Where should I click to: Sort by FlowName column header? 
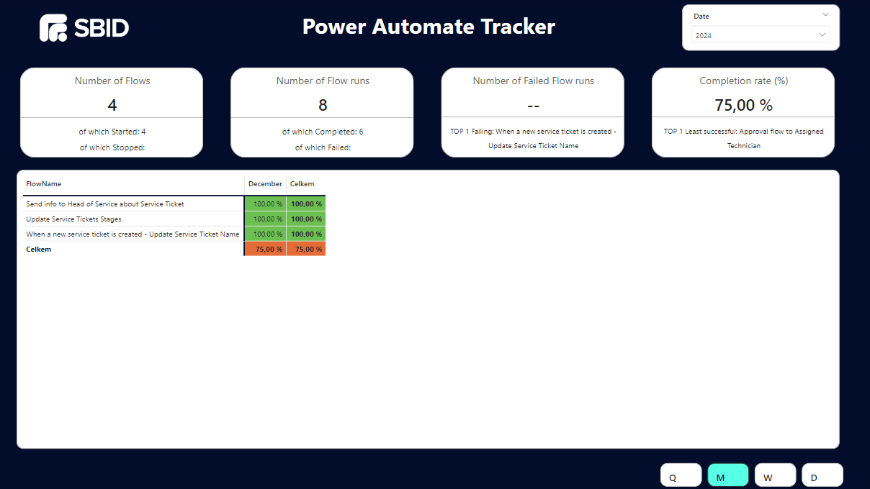click(44, 184)
